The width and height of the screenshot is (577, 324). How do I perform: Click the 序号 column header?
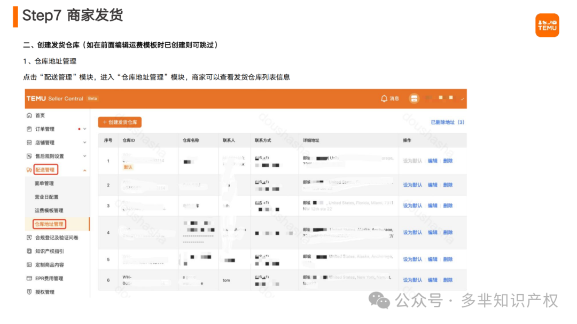tap(108, 140)
